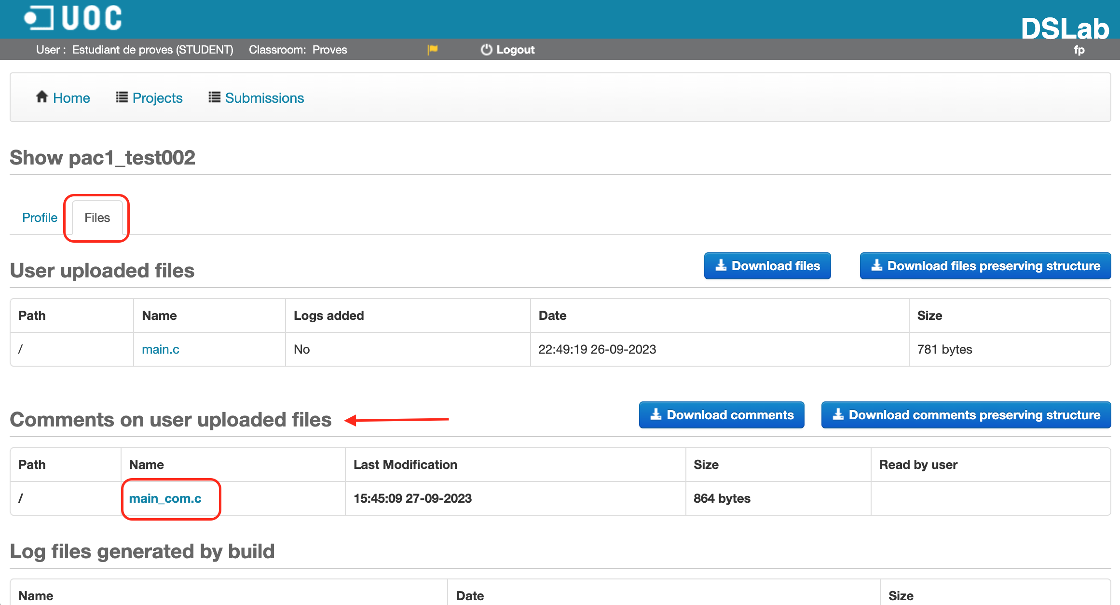Go to the Submissions page
Viewport: 1120px width, 605px height.
[x=264, y=98]
